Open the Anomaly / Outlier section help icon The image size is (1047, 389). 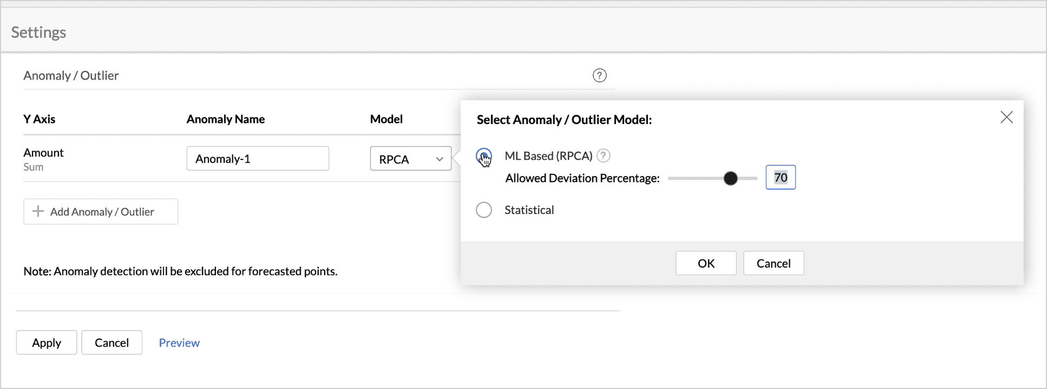(599, 75)
